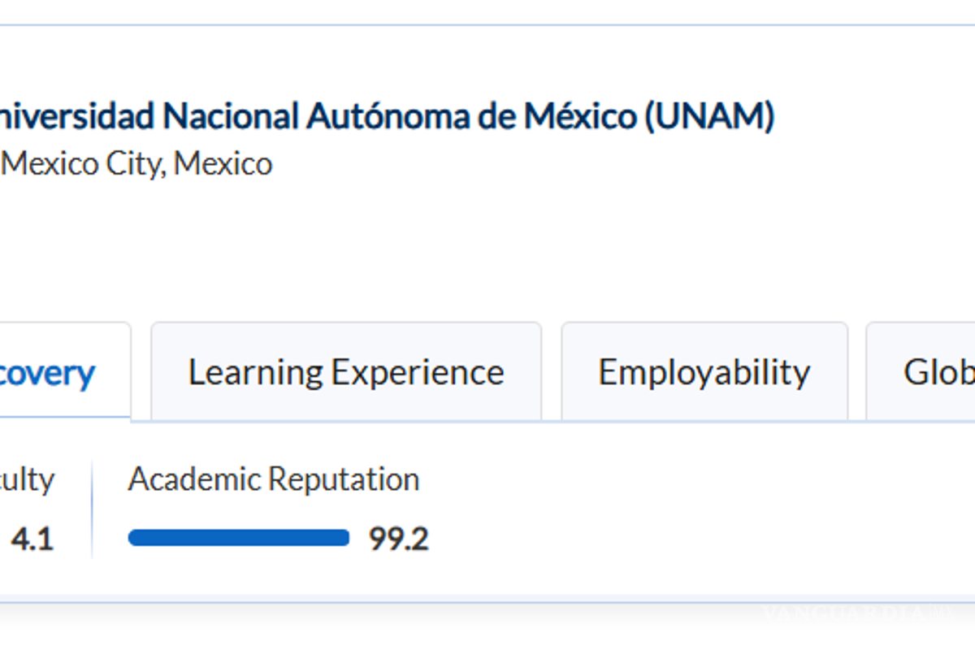Click the word Employability inside its tab
Screen dimensions: 975x650
tap(704, 371)
